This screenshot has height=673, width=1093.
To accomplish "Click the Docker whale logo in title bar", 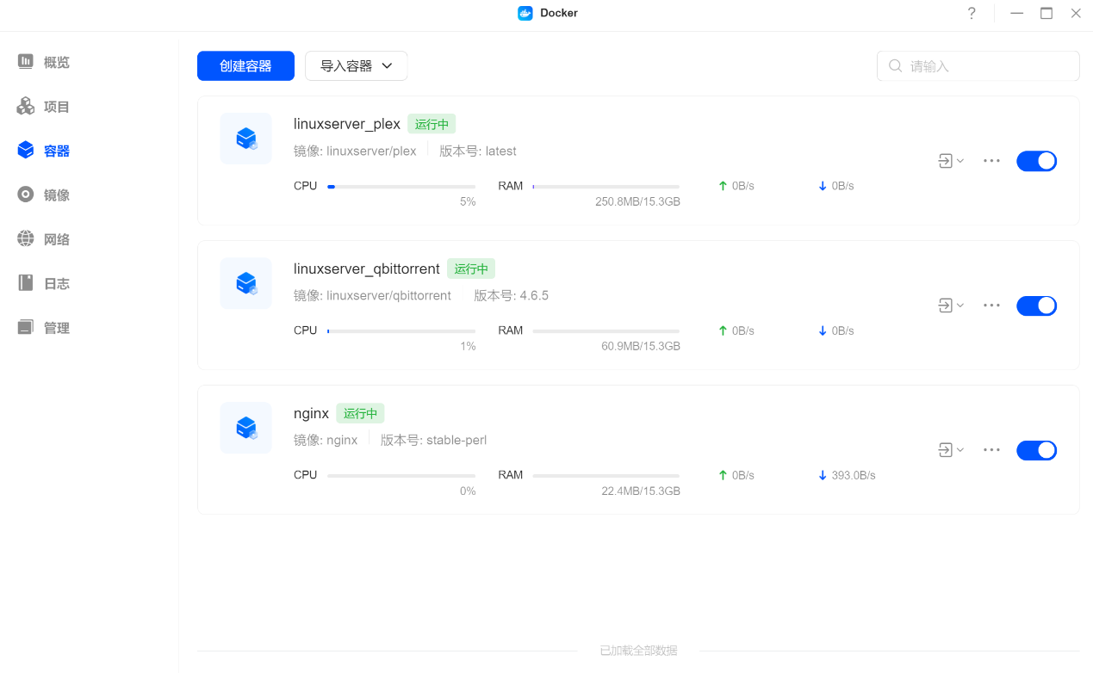I will [x=525, y=13].
